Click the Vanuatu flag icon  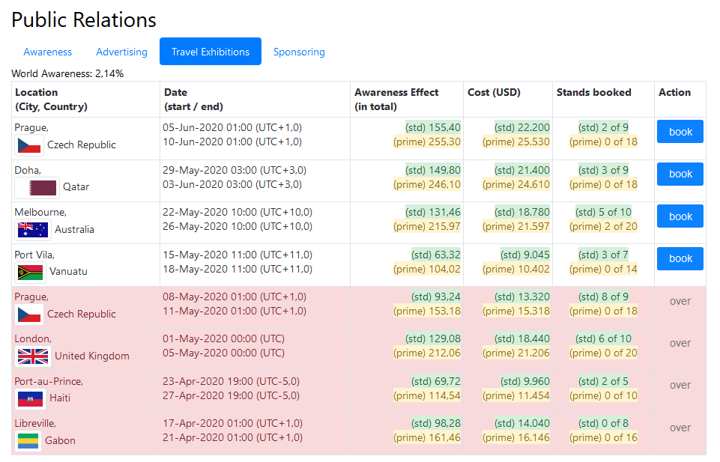tap(30, 272)
